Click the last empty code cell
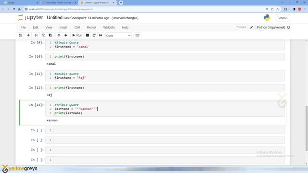308x173 pixels. [165, 160]
